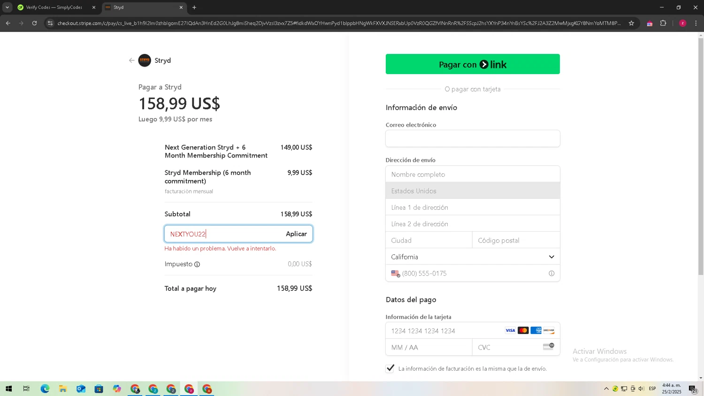
Task: Open the notification center with 21 badge
Action: click(693, 388)
